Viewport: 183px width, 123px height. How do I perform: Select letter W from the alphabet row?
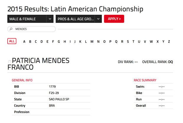point(151,42)
